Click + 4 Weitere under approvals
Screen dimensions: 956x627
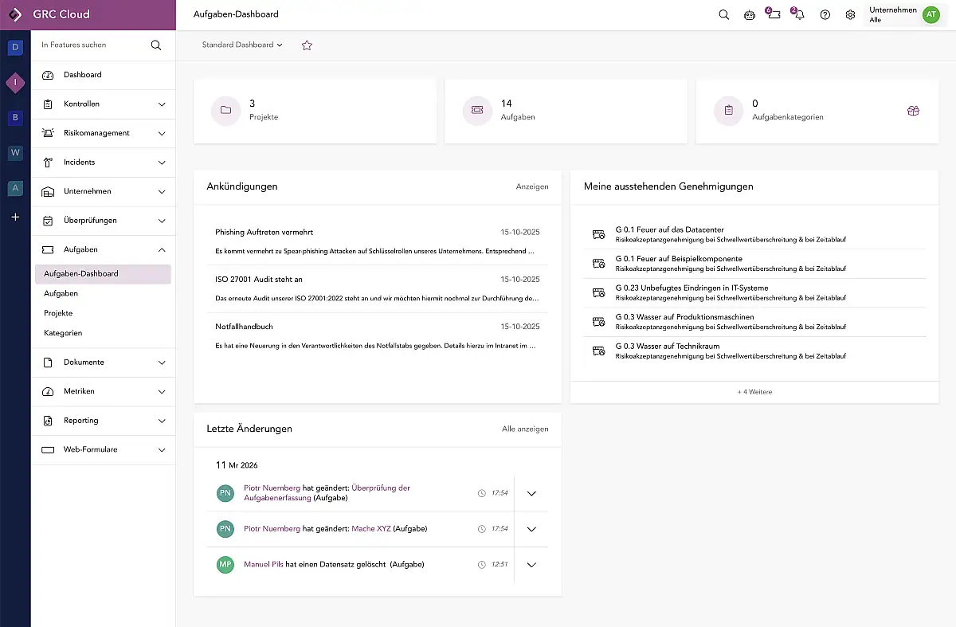754,392
